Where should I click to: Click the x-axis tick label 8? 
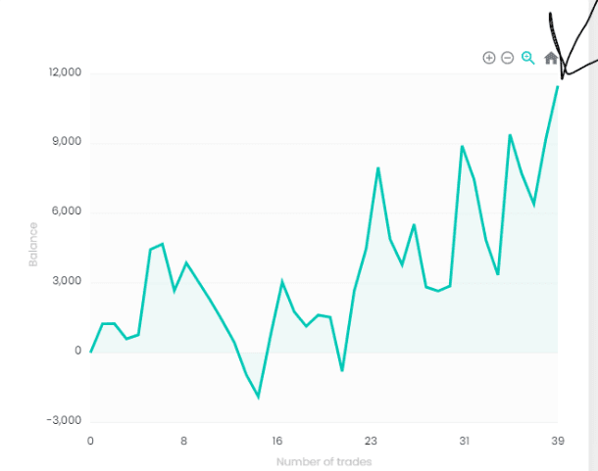tap(184, 441)
